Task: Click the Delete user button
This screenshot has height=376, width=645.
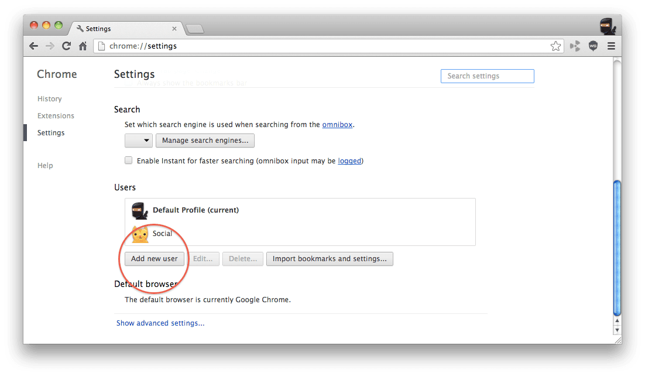Action: click(243, 259)
